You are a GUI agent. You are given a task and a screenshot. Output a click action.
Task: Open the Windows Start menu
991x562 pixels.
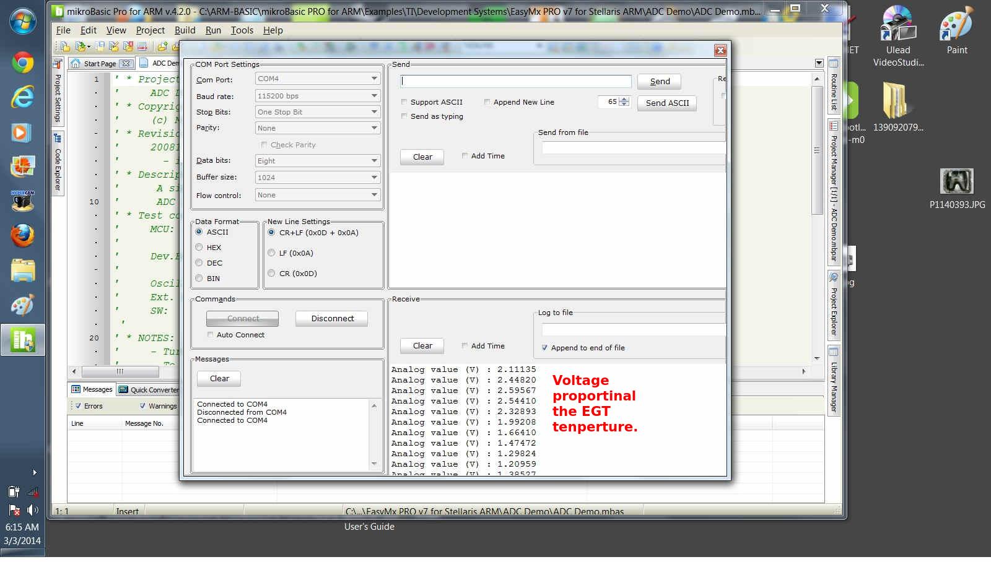tap(22, 21)
